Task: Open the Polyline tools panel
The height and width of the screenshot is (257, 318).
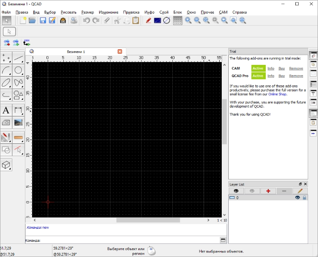Action: 6,95
